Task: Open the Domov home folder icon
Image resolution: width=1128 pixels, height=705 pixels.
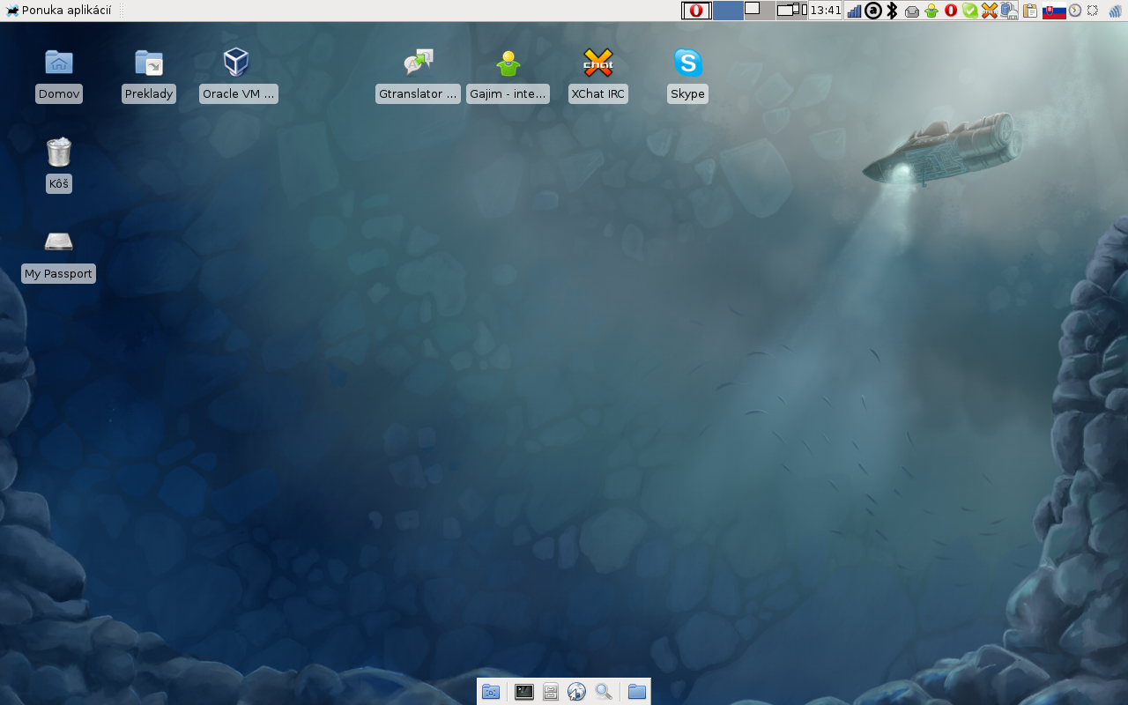Action: click(x=59, y=63)
